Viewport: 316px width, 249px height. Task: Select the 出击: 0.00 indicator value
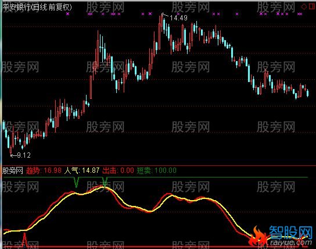pyautogui.click(x=118, y=170)
